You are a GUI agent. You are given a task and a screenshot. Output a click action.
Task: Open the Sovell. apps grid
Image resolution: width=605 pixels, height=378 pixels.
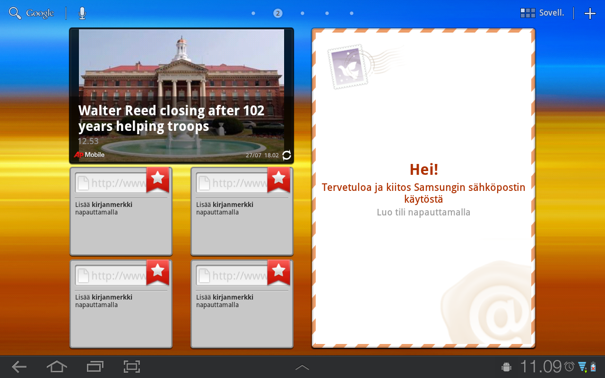click(542, 13)
